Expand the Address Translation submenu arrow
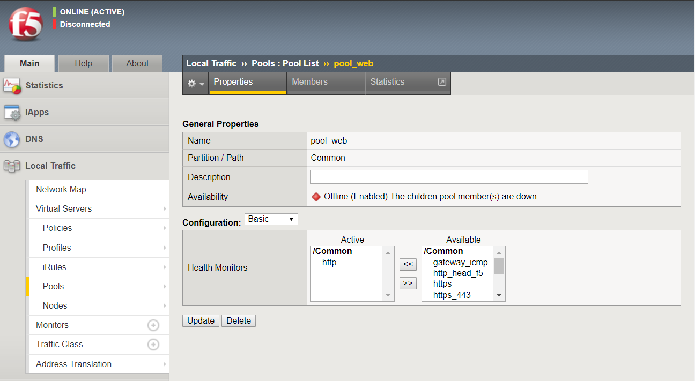 (x=165, y=364)
